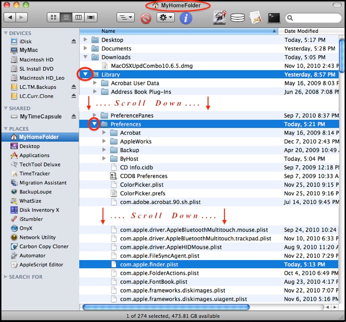Click the horizontal scrollbar thumb
The height and width of the screenshot is (322, 346).
[166, 307]
